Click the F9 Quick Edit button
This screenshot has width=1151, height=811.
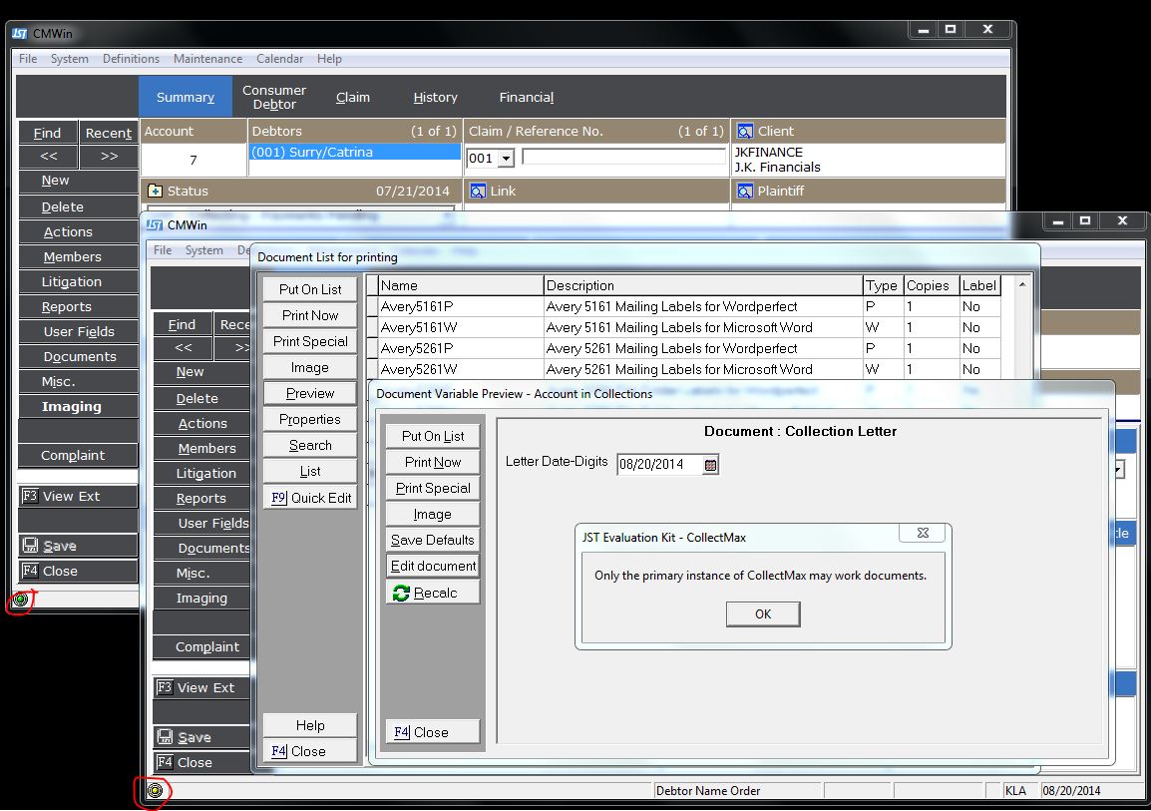tap(310, 498)
